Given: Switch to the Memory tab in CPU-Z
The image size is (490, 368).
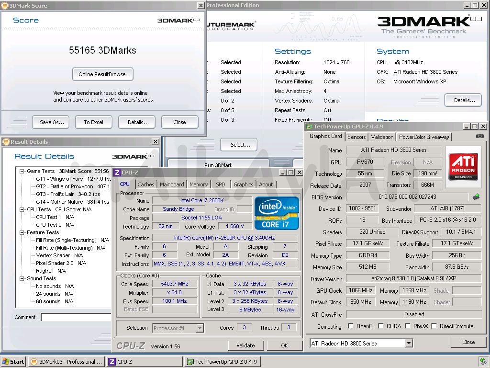Looking at the screenshot, I should point(199,184).
